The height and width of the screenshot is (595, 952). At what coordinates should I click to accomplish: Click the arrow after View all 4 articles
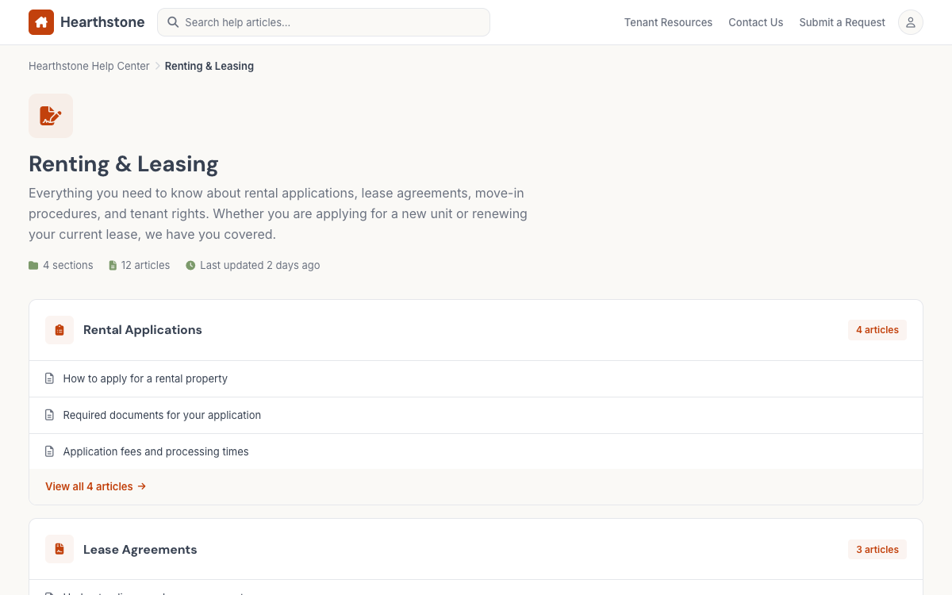tap(142, 486)
